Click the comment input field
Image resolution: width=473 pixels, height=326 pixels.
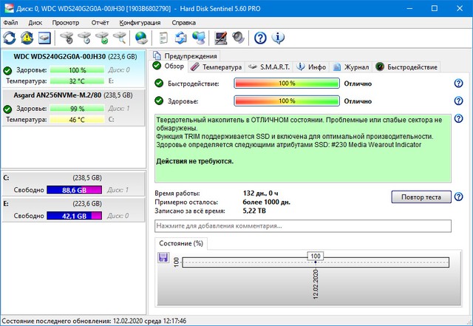[302, 225]
